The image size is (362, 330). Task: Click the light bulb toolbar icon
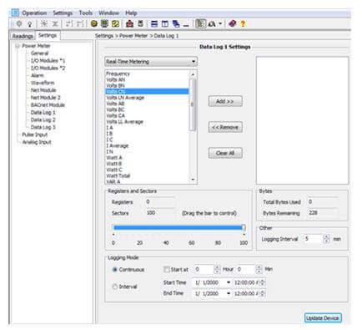click(30, 24)
